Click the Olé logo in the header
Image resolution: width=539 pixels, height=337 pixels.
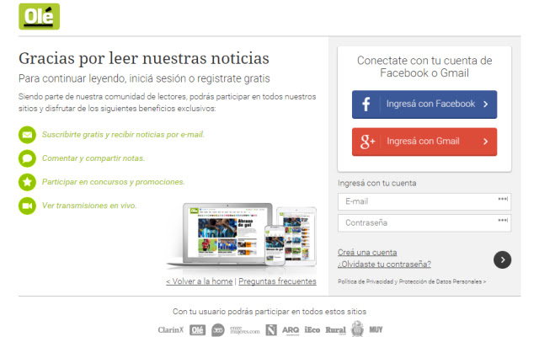tap(40, 17)
